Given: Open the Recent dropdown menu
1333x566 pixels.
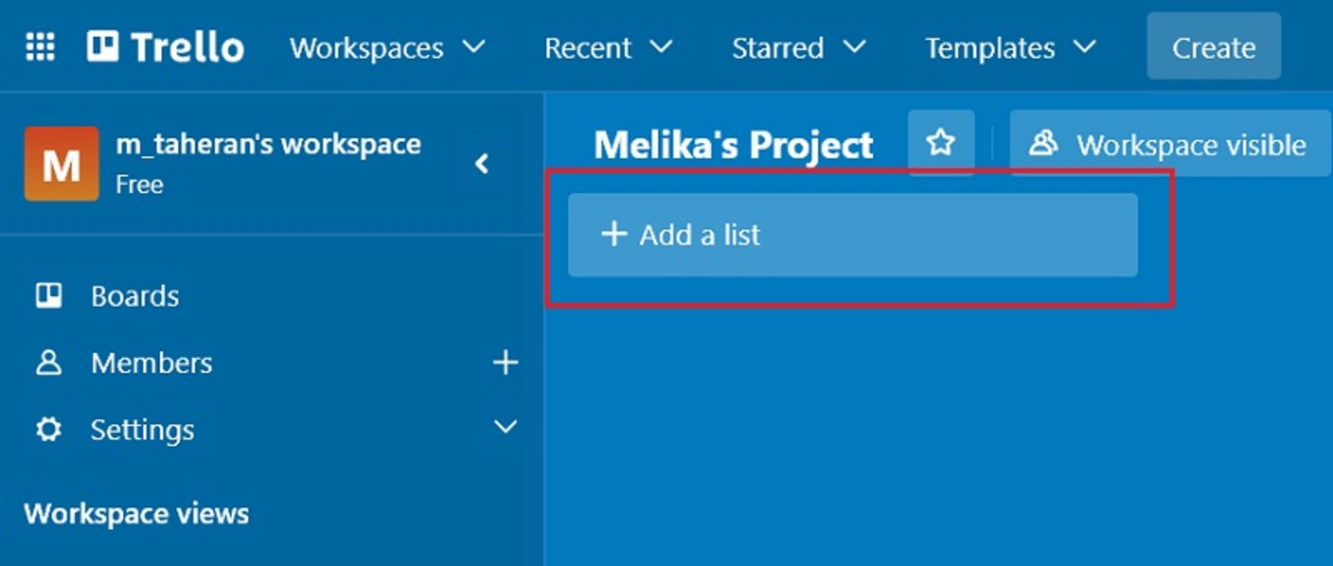Looking at the screenshot, I should 607,48.
